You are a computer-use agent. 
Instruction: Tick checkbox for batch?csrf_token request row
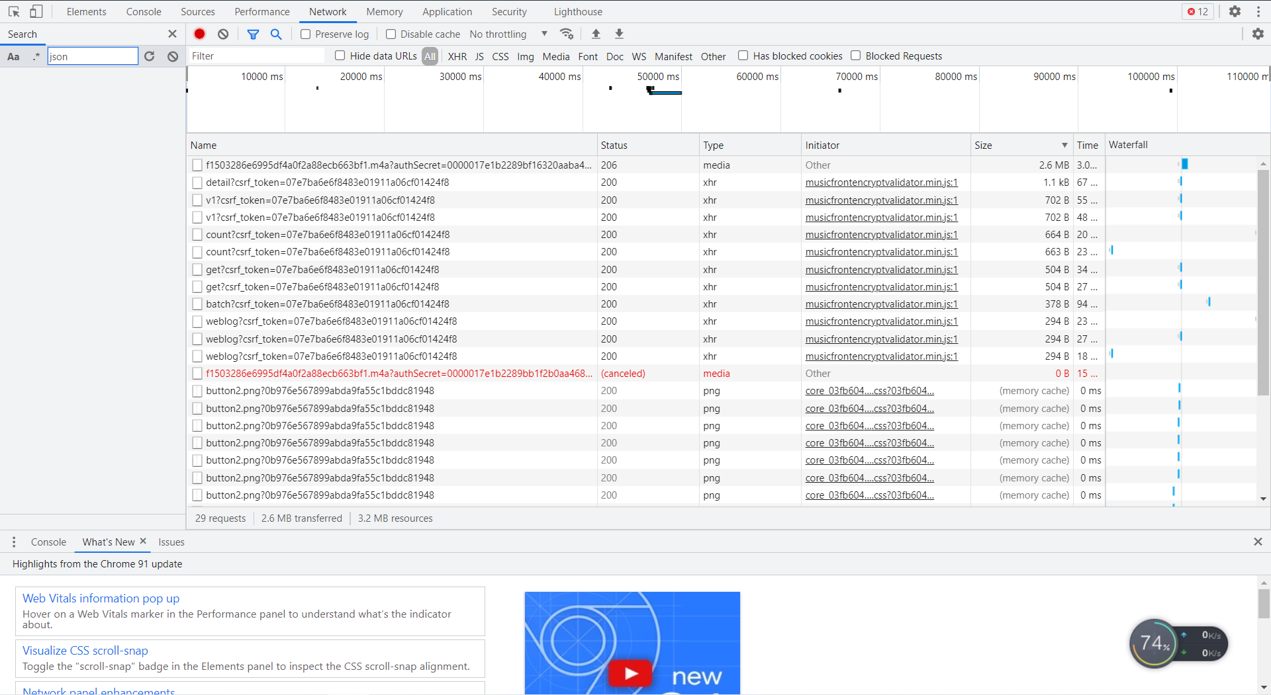(x=197, y=304)
